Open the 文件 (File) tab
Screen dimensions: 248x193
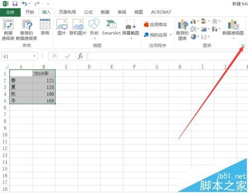10,12
